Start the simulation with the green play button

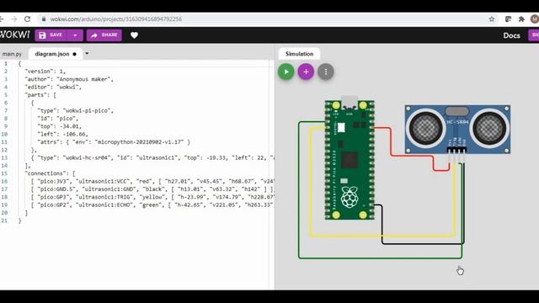click(286, 72)
